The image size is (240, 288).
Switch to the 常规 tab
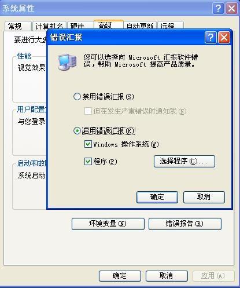tap(18, 26)
